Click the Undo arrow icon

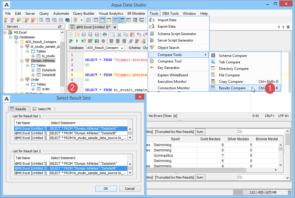click(139, 34)
